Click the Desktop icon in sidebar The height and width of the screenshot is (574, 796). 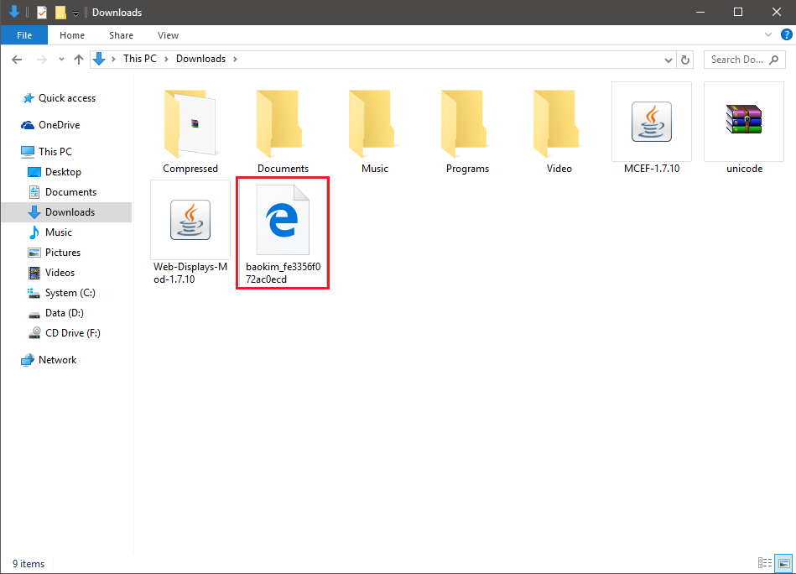click(x=34, y=172)
